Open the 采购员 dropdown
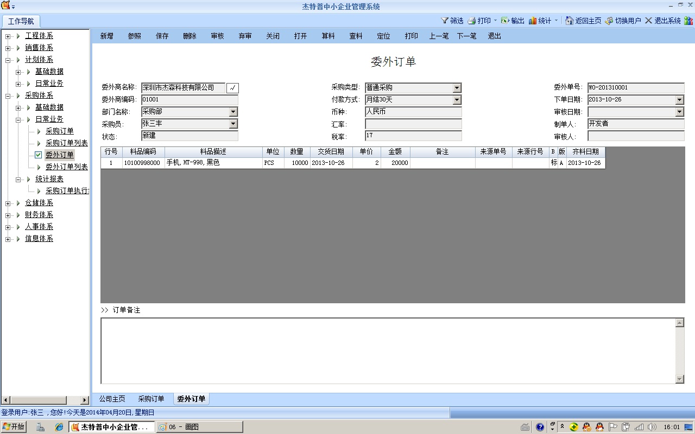Image resolution: width=695 pixels, height=434 pixels. pyautogui.click(x=233, y=124)
